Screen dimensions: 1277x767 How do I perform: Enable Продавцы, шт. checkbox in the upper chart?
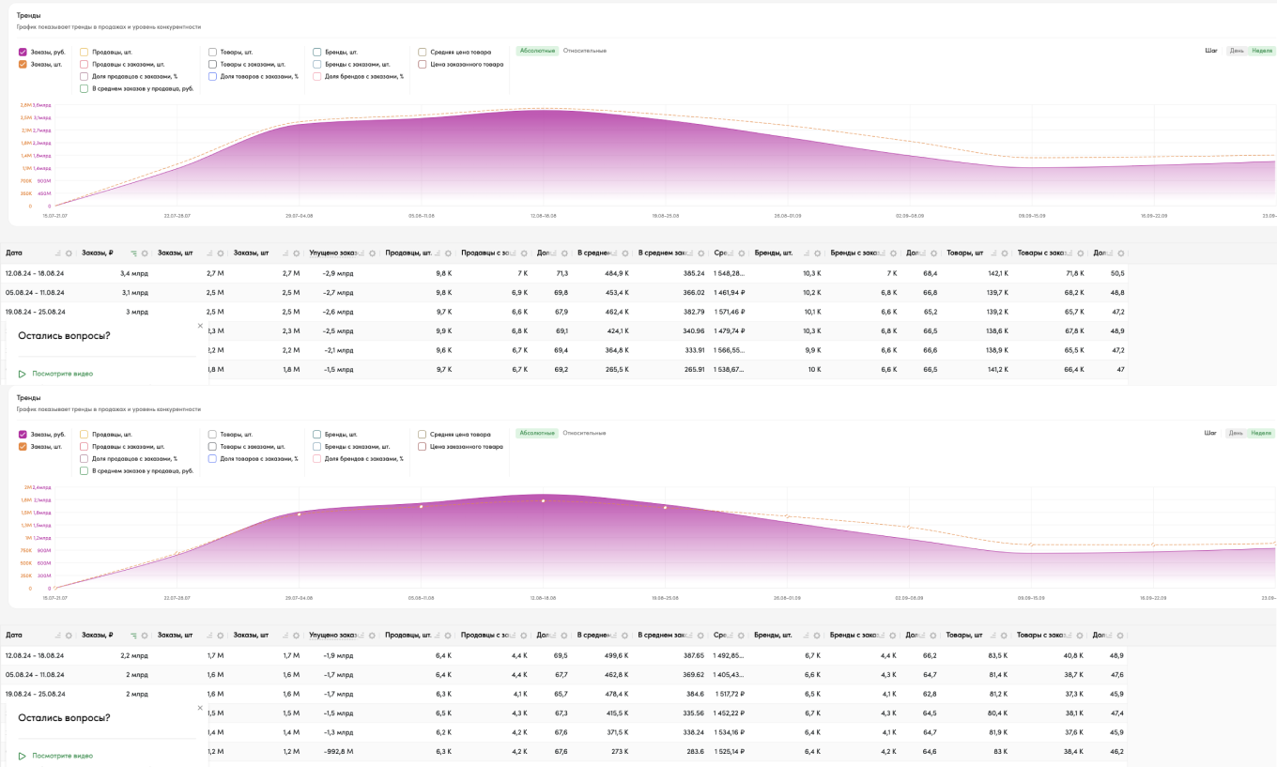click(84, 52)
